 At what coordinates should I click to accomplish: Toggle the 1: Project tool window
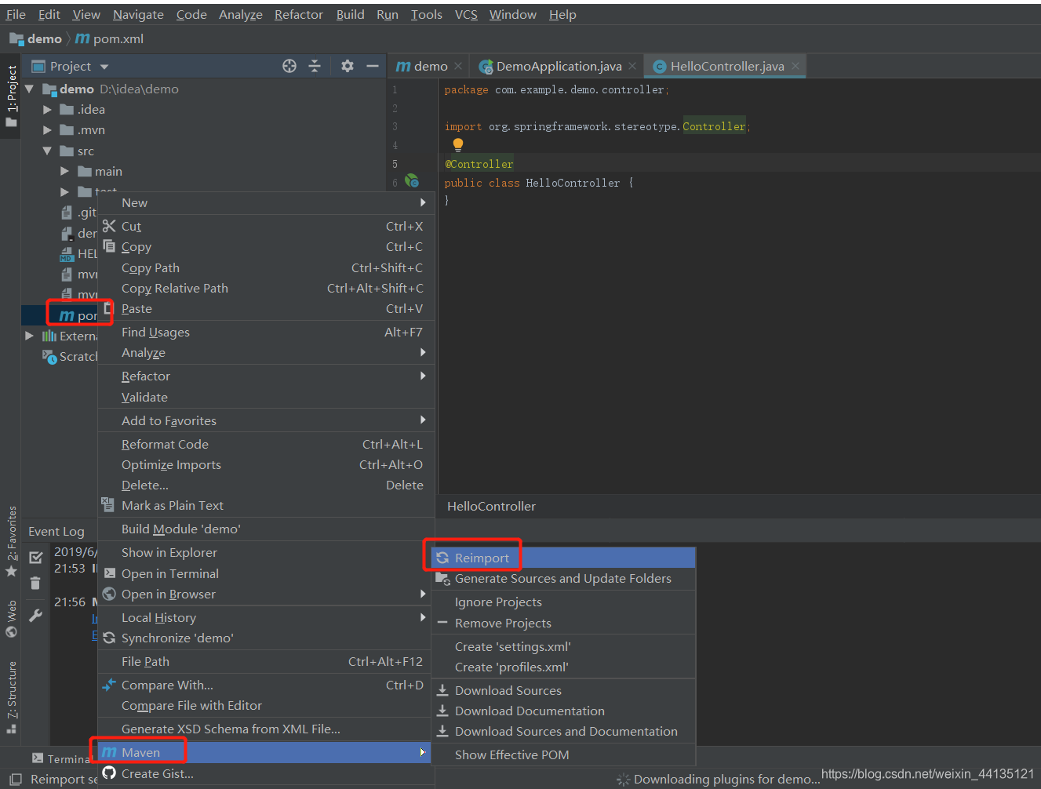[12, 96]
